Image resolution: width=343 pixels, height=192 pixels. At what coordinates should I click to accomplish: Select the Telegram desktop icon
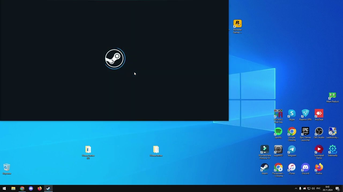(x=292, y=151)
